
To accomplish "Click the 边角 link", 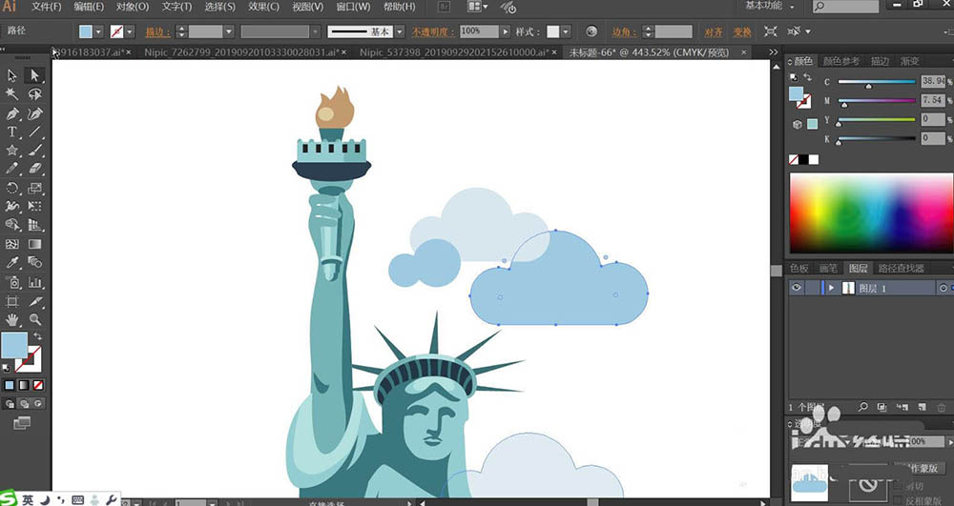I will tap(624, 31).
